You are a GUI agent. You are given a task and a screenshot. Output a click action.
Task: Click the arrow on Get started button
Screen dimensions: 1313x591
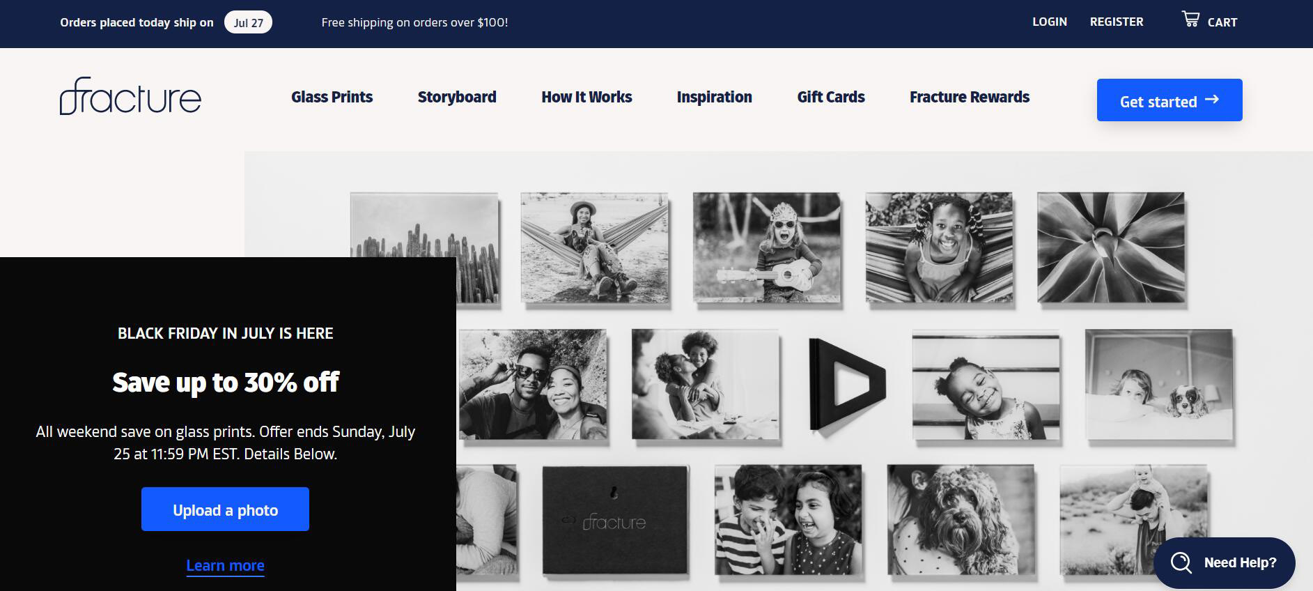click(x=1212, y=100)
